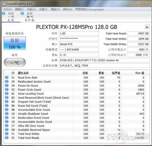Click the ID column header
152x146 pixels.
13,73
